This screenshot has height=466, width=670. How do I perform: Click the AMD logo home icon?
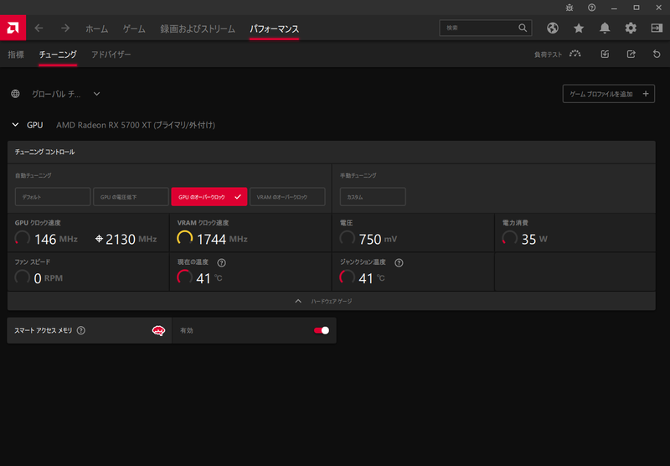13,28
